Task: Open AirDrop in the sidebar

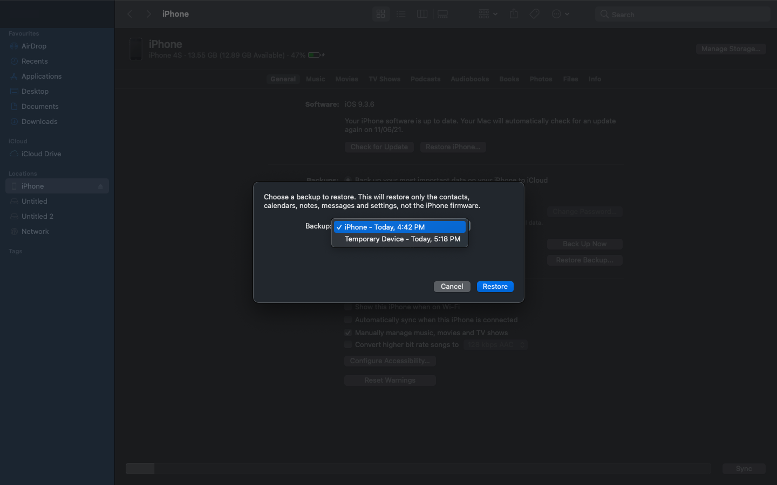Action: click(x=57, y=46)
